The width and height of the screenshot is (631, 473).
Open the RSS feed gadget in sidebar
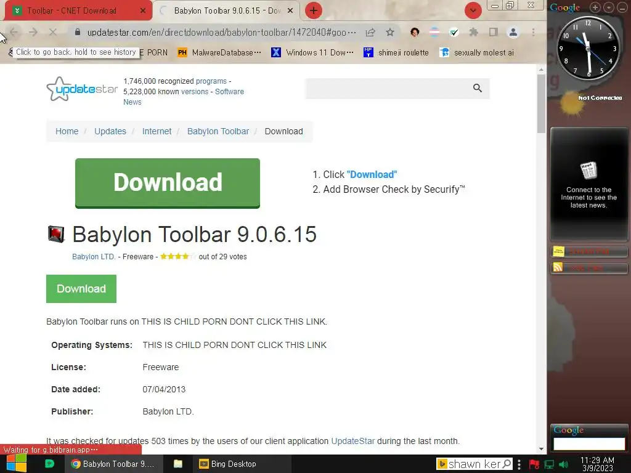click(588, 268)
